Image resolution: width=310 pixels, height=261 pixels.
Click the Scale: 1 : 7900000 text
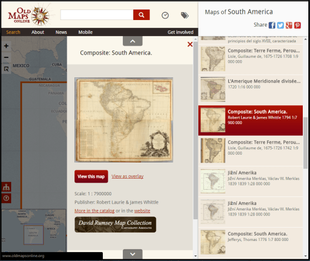click(93, 194)
